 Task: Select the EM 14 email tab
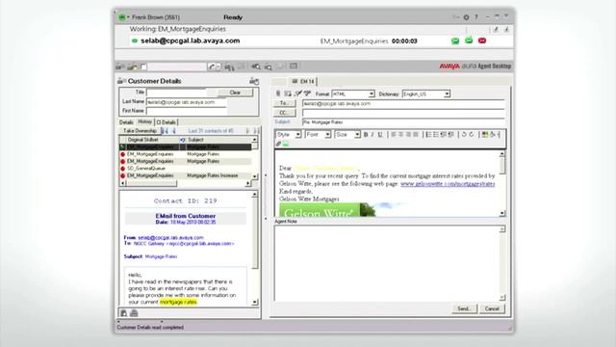point(303,81)
